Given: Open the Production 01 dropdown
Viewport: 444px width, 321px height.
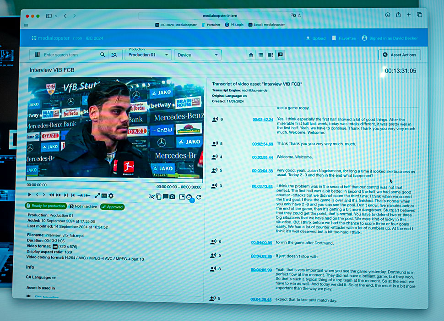Looking at the screenshot, I should [148, 55].
